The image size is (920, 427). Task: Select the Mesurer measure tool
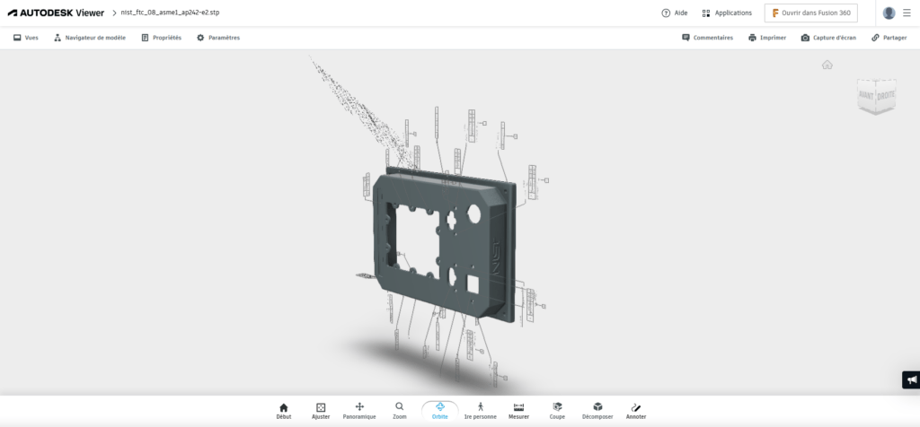(x=518, y=411)
